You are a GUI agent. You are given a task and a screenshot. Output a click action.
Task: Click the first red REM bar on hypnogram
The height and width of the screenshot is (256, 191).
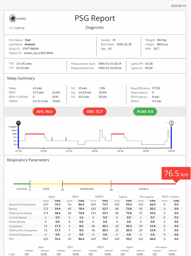35,134
